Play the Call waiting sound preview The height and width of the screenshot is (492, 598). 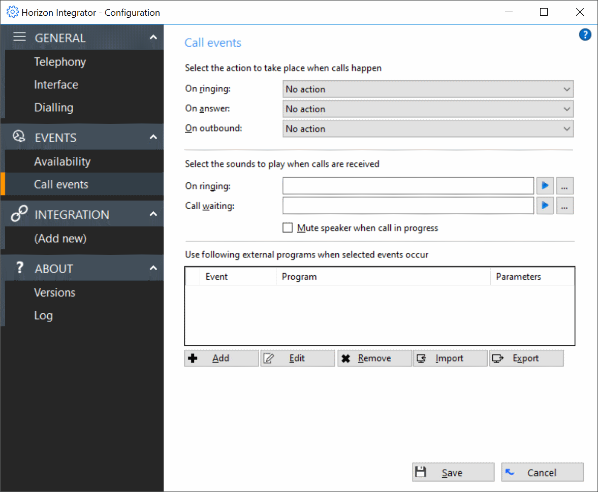(x=545, y=206)
